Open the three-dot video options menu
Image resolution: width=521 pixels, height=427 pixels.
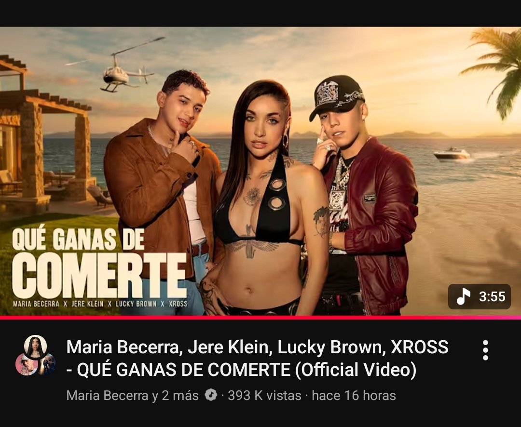(x=485, y=350)
